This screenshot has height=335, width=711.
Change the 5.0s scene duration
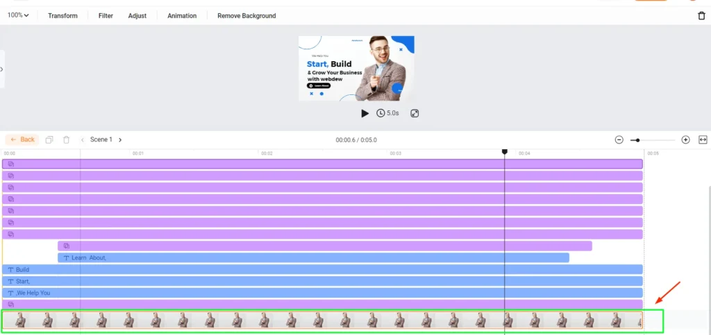[x=387, y=113]
